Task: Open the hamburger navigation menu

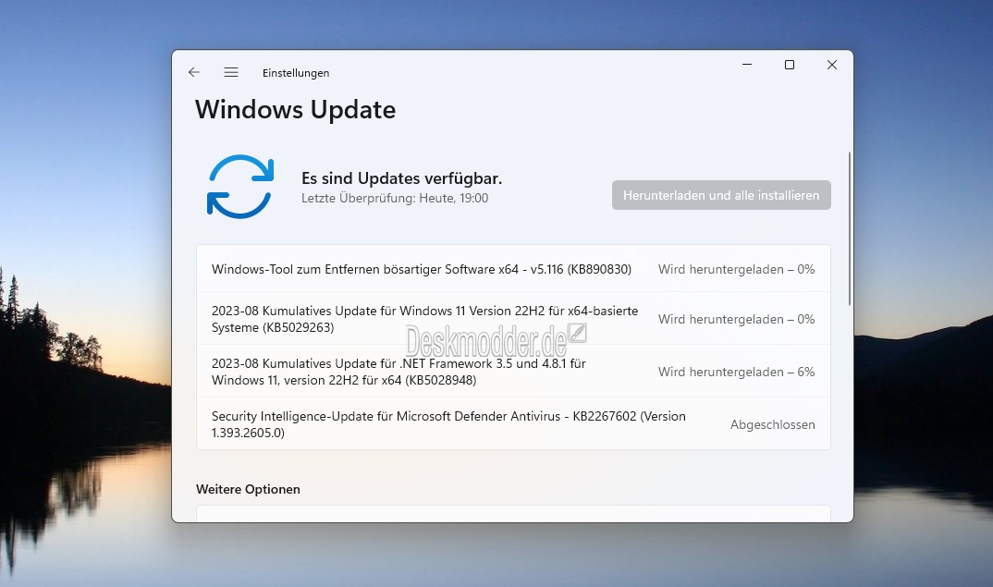Action: pos(231,72)
